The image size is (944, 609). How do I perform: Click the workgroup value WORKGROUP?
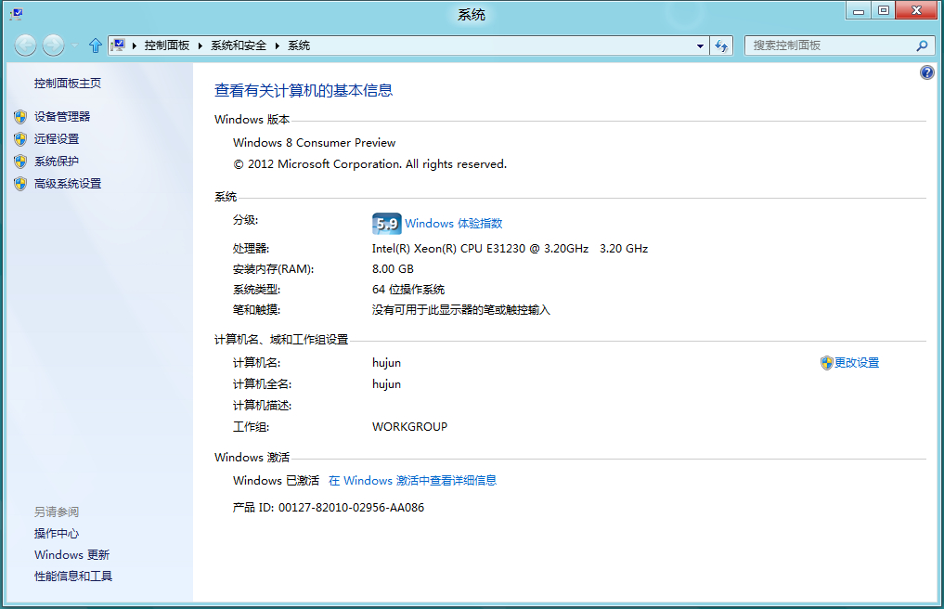click(x=409, y=426)
